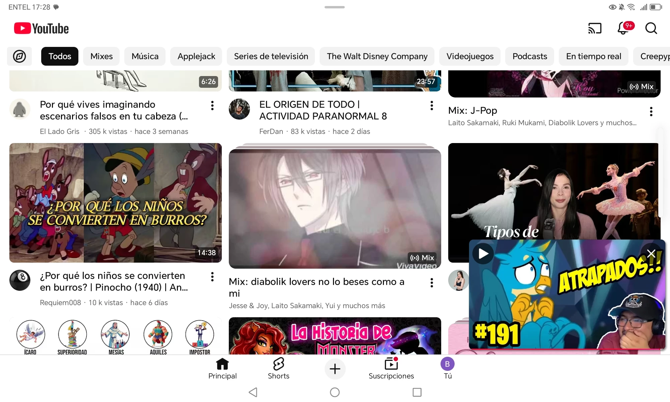This screenshot has width=670, height=402.
Task: Open the Suscripciones tab
Action: click(391, 368)
